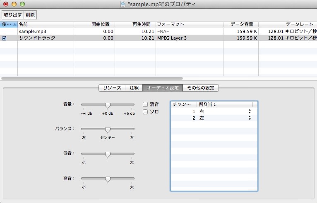
Task: Open the その他の設定 tab
Action: [201, 88]
